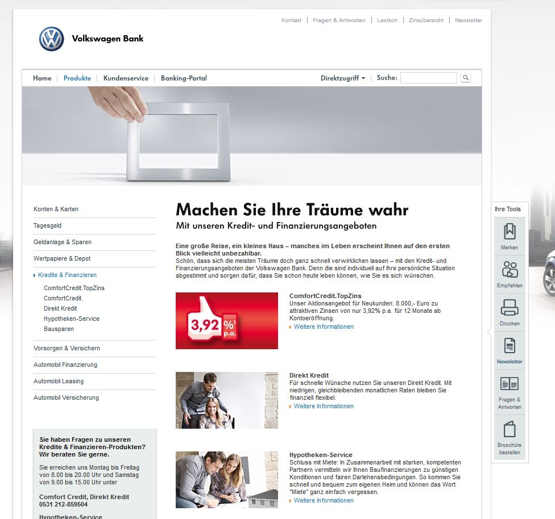
Task: Open the Direktzugriff dropdown
Action: click(343, 78)
